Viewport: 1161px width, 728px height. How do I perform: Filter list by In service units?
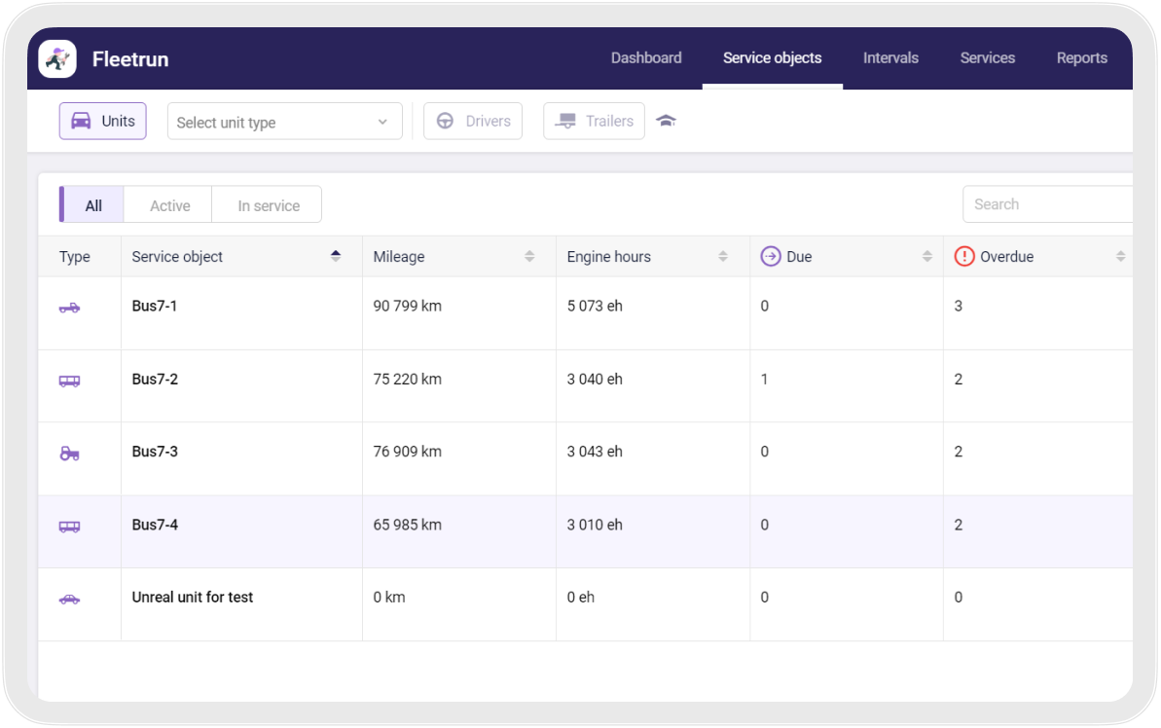[269, 205]
